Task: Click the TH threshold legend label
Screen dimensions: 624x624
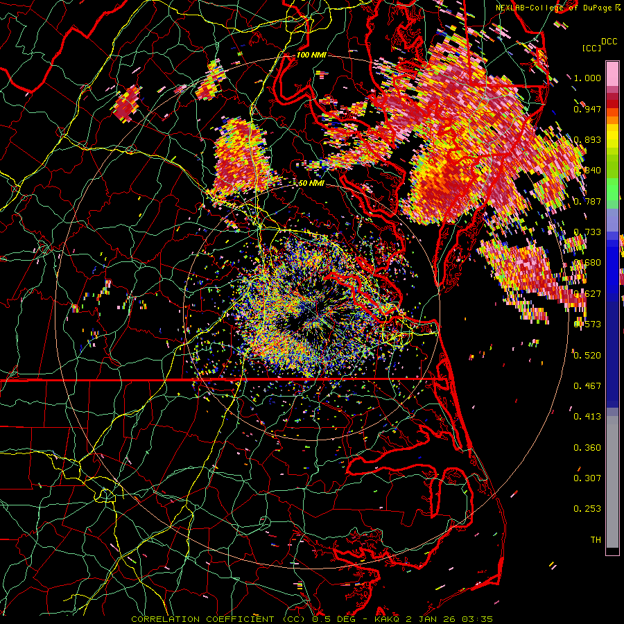Action: (596, 539)
